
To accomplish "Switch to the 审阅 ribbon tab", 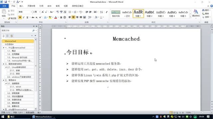I will [58, 6].
